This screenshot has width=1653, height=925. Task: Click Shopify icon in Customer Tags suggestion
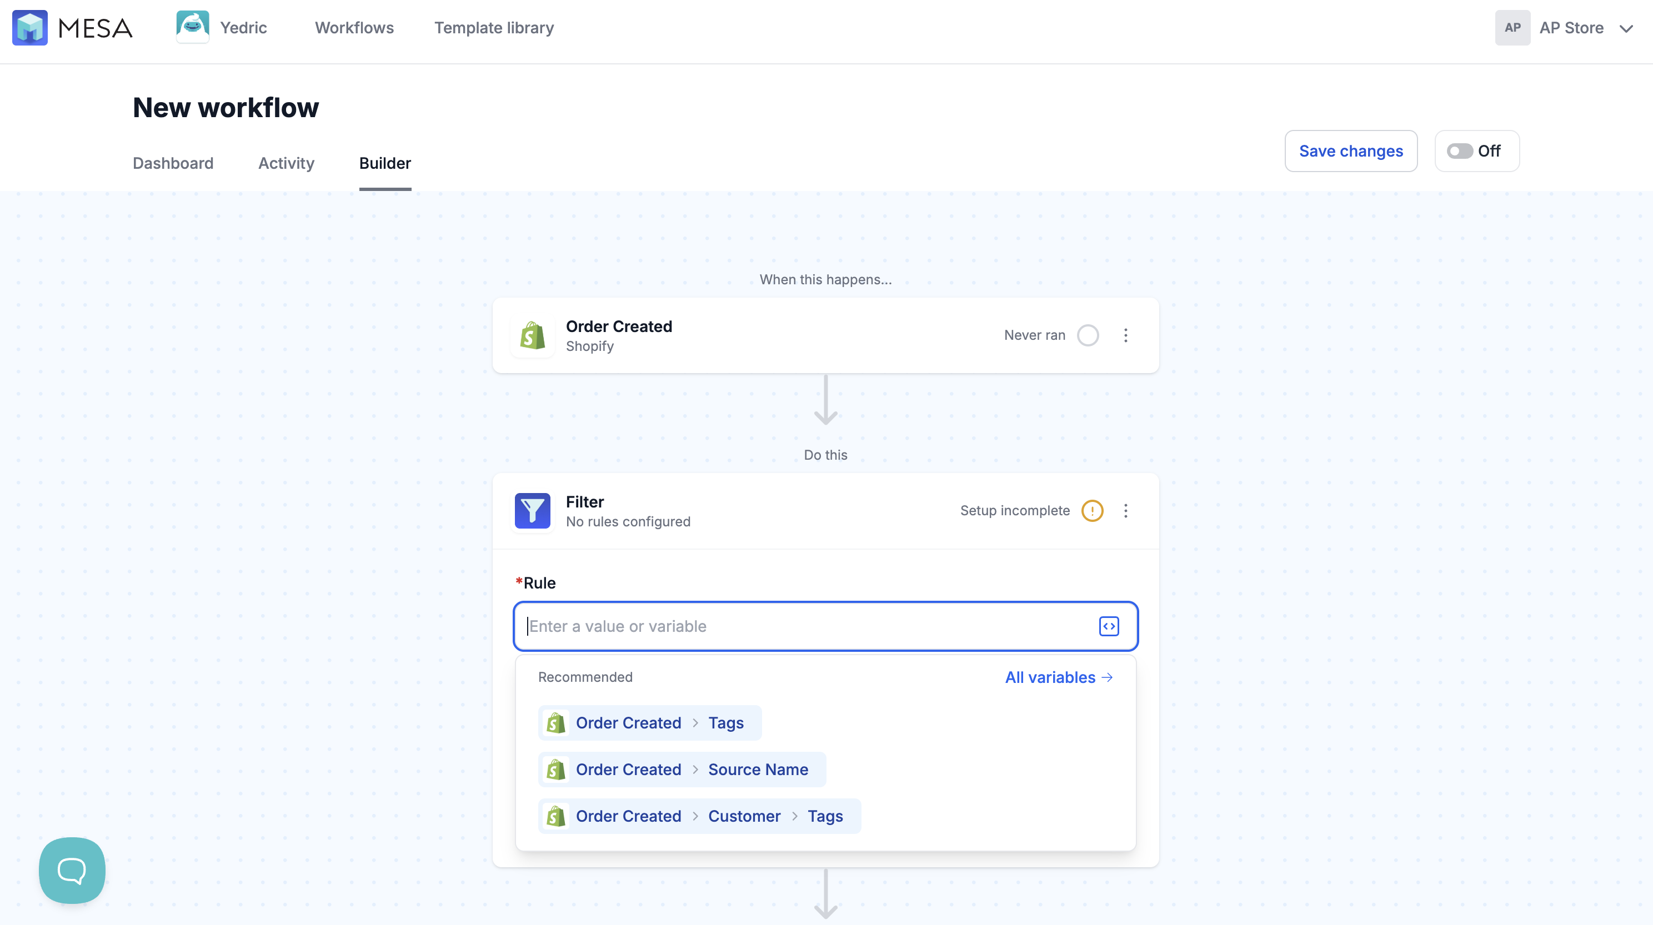click(555, 816)
